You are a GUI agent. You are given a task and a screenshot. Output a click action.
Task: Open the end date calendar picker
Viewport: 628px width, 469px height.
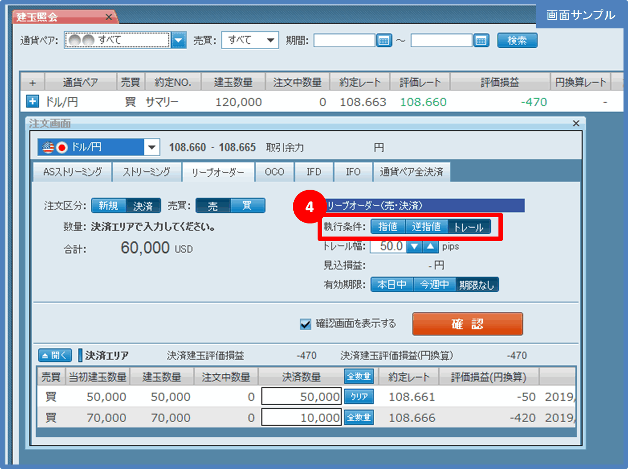coord(481,41)
